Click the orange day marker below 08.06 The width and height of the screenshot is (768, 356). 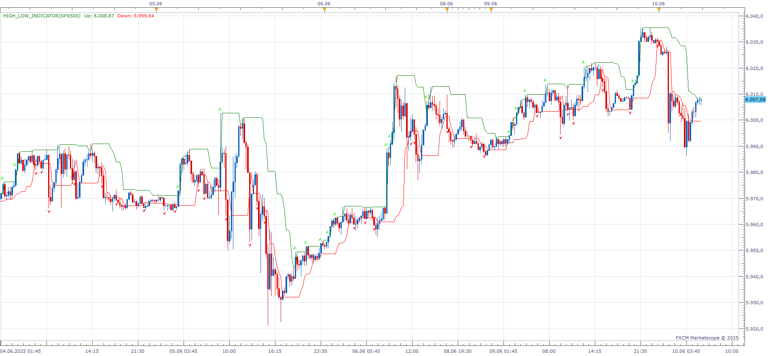447,10
